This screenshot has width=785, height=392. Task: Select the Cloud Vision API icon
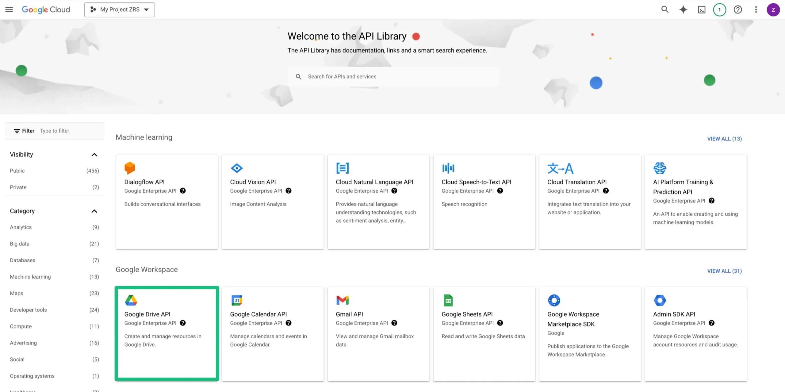pyautogui.click(x=236, y=168)
